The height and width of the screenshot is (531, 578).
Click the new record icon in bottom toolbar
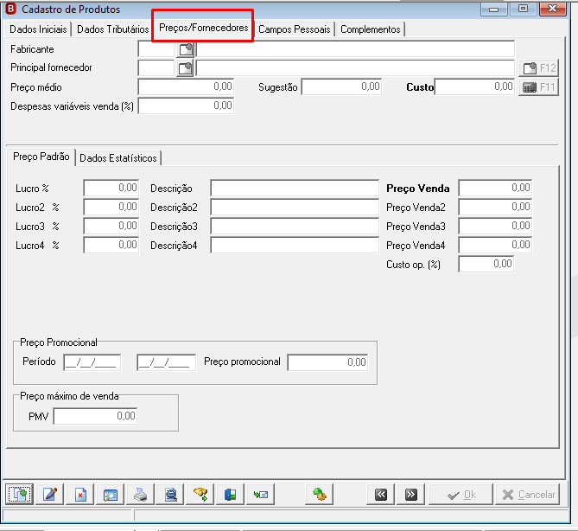(19, 494)
